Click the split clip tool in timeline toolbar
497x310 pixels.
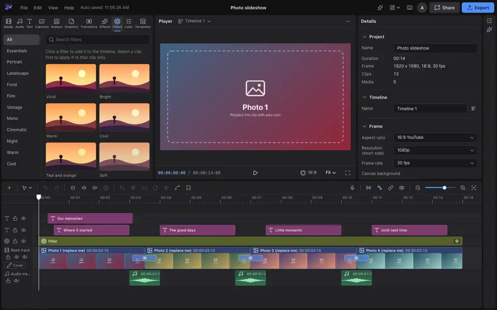73,188
